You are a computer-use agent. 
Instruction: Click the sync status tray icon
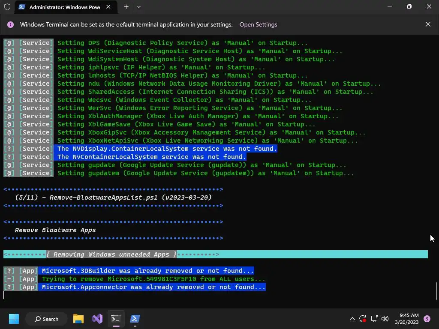click(x=363, y=319)
